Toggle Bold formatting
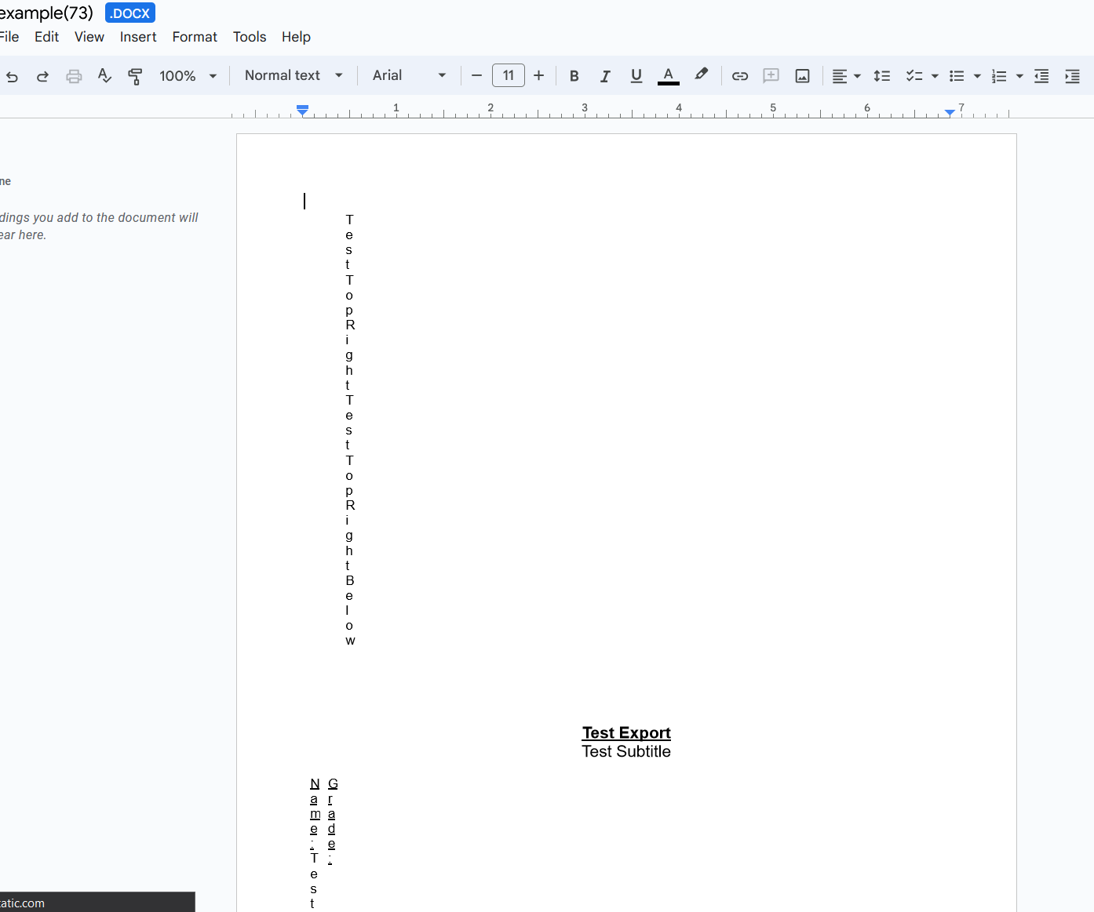Screen dimensions: 1094x912 (x=574, y=76)
